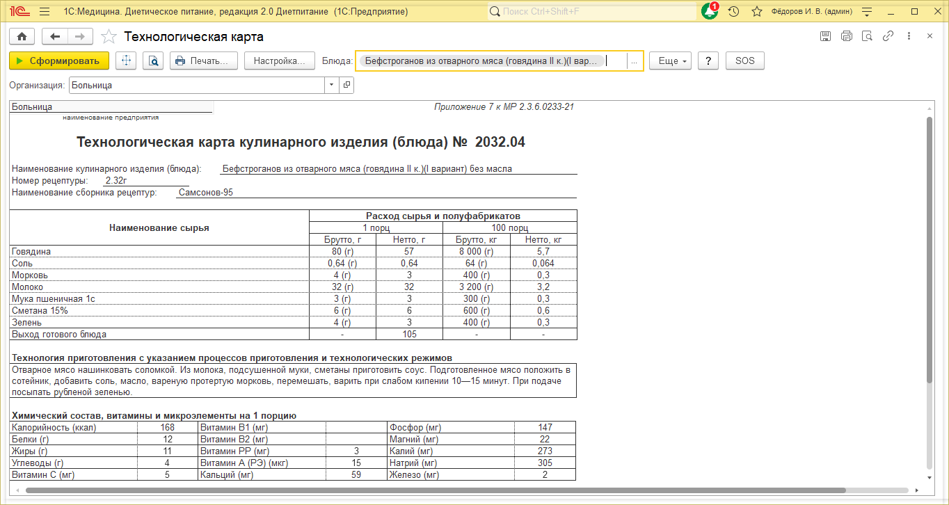Open the notifications bell icon
Viewport: 949px width, 505px height.
[x=709, y=12]
